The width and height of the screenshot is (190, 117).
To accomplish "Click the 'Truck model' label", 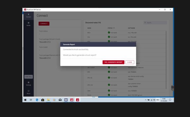I will coord(43,47).
